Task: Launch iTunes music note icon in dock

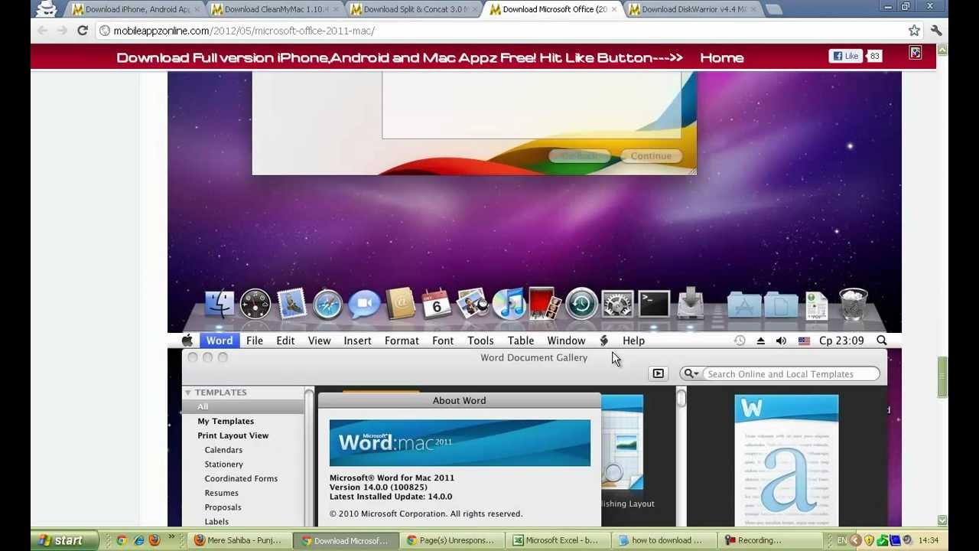Action: [x=509, y=304]
